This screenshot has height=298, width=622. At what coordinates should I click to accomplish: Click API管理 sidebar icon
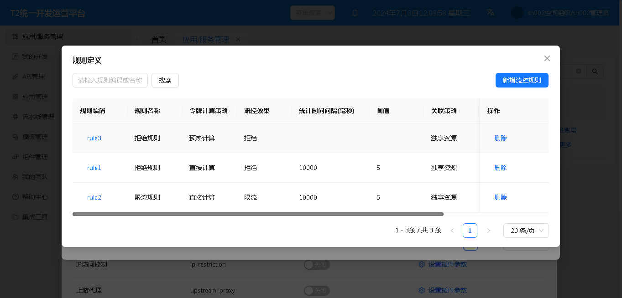(16, 77)
